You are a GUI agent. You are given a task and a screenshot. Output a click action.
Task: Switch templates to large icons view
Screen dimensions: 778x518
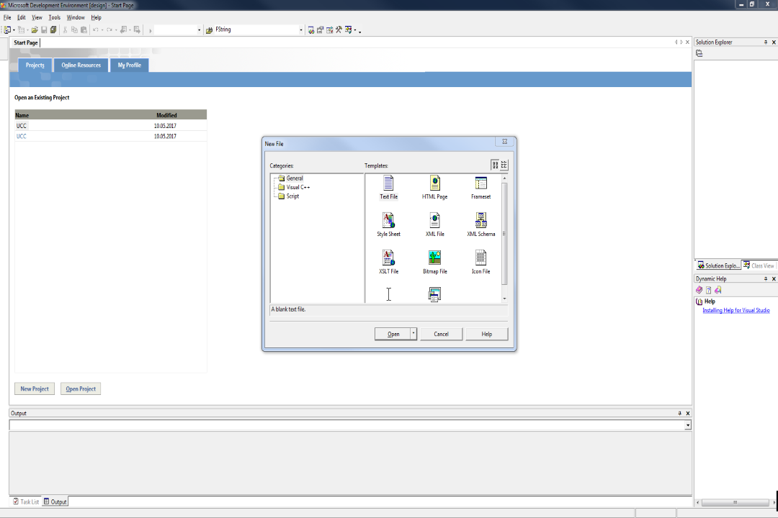[495, 165]
